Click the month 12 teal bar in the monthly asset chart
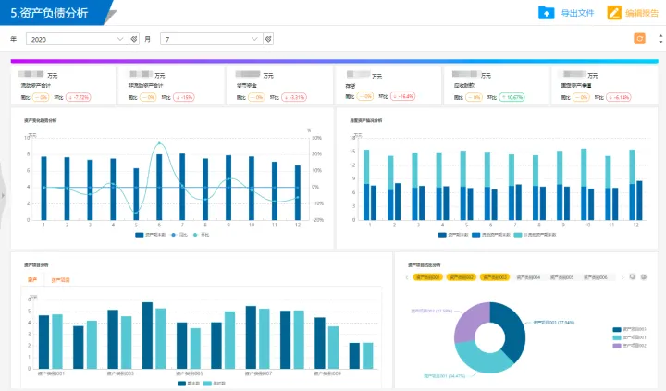The image size is (666, 391). point(632,166)
